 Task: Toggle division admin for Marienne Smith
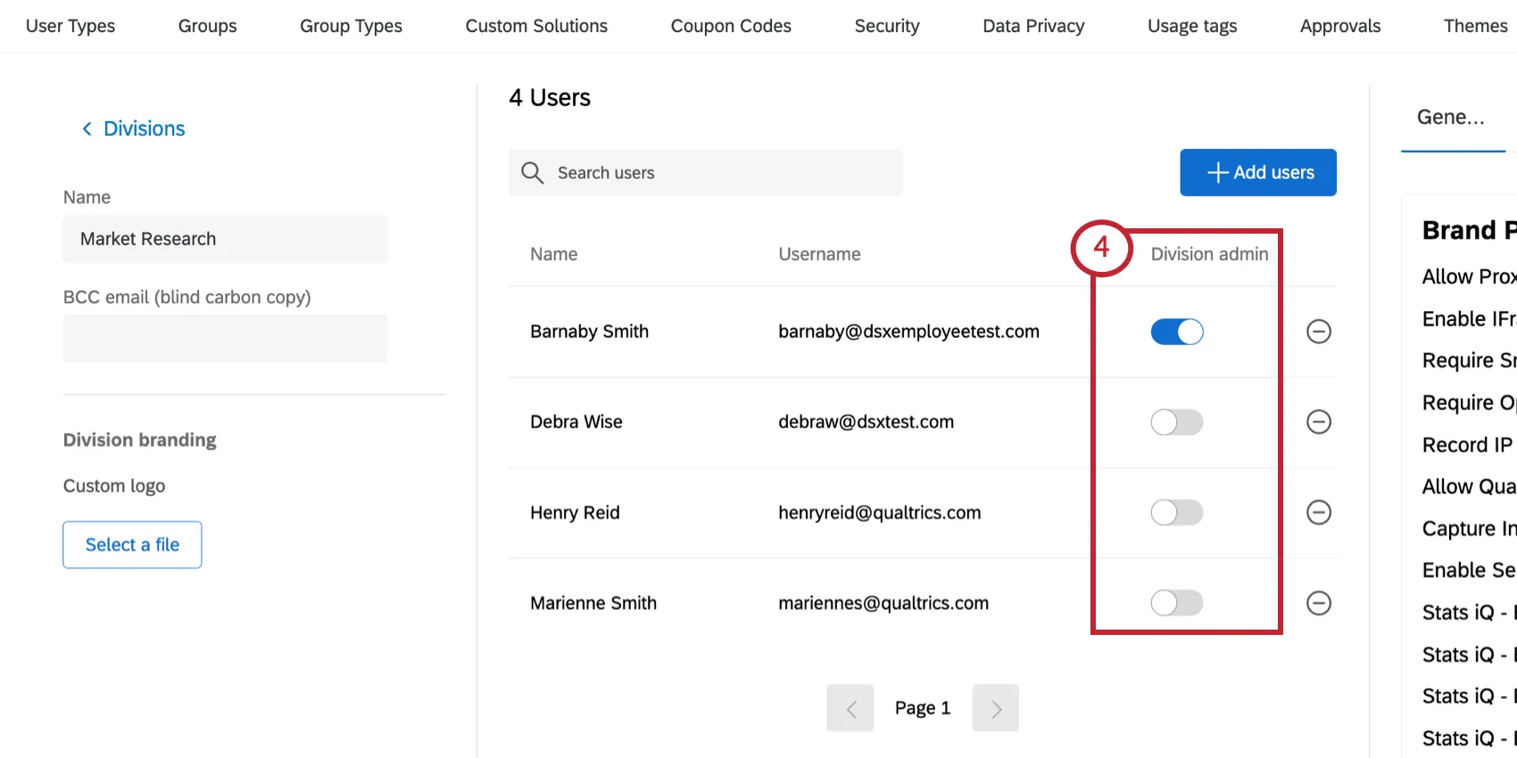point(1176,604)
